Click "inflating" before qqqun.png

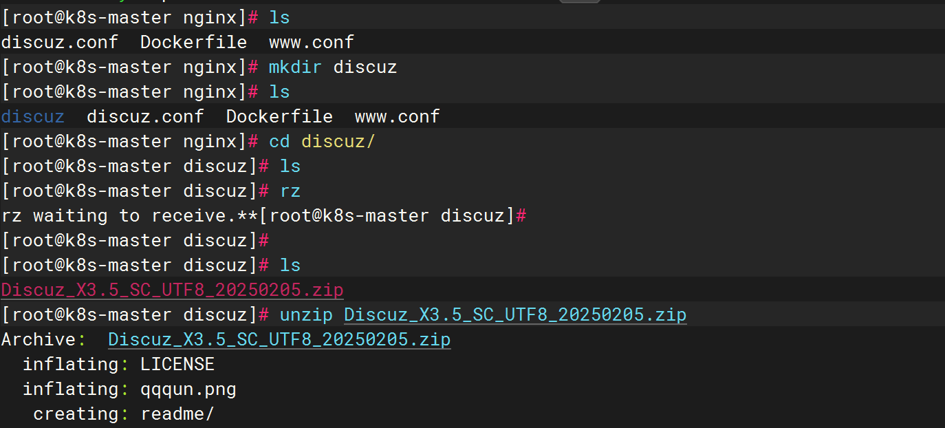click(71, 389)
